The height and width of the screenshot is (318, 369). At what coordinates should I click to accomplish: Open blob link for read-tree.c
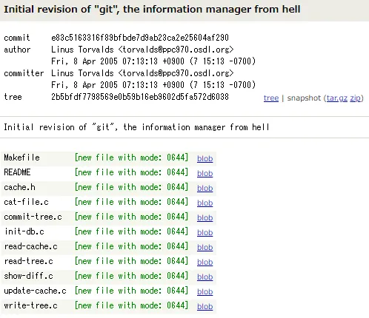[205, 262]
